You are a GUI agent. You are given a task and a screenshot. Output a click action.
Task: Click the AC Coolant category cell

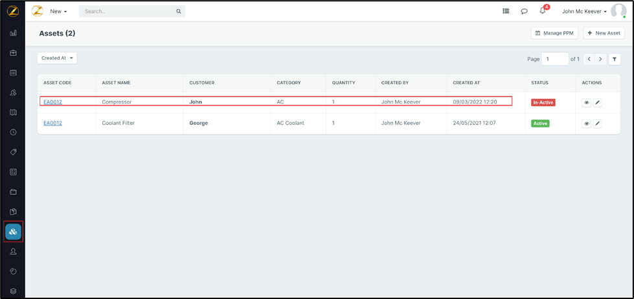pyautogui.click(x=291, y=123)
